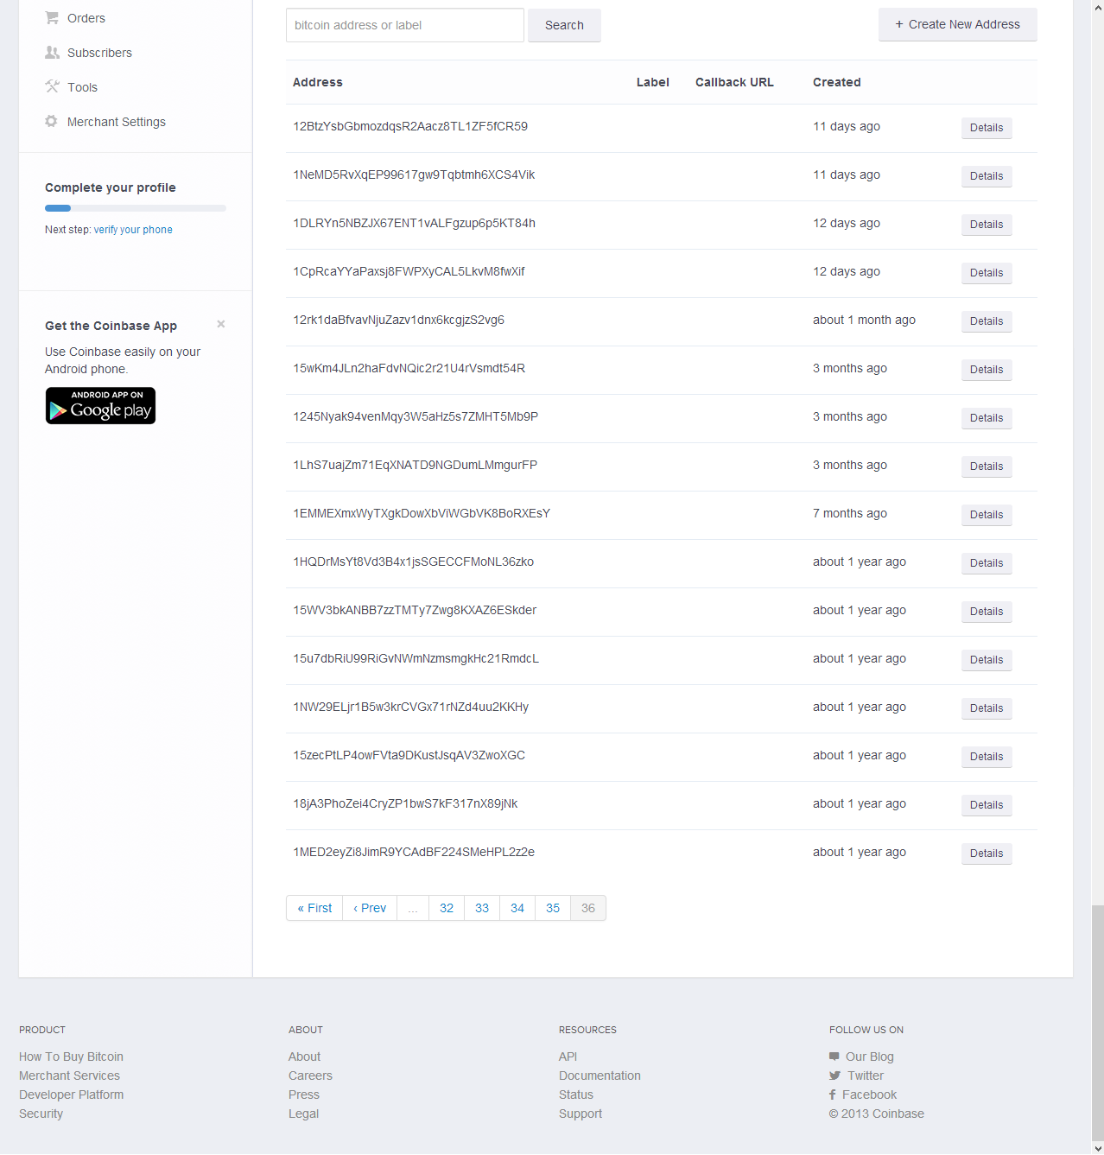Go to pagination page 32
Screen dimensions: 1104x1155
click(447, 908)
